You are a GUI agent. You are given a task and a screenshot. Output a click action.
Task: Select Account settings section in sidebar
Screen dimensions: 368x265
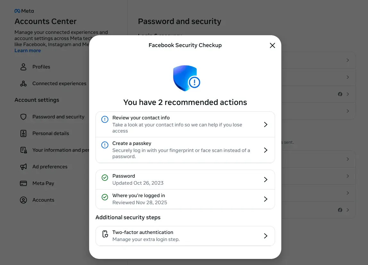(x=37, y=100)
